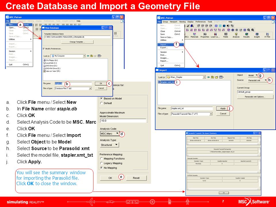This screenshot has height=207, width=276.
Task: Expand Utilities submenu in right Patran File menu
Action: click(170, 40)
